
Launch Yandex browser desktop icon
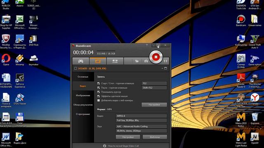(x=255, y=99)
